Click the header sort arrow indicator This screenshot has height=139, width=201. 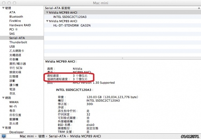(199, 8)
